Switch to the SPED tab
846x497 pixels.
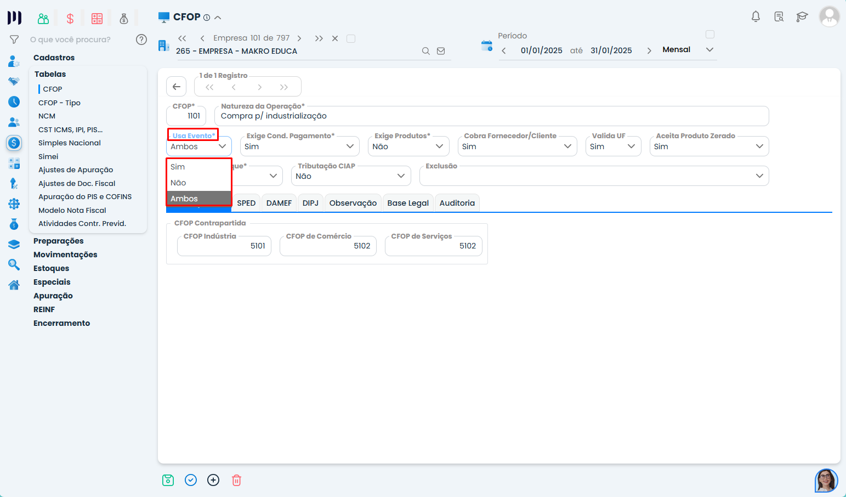click(x=246, y=203)
